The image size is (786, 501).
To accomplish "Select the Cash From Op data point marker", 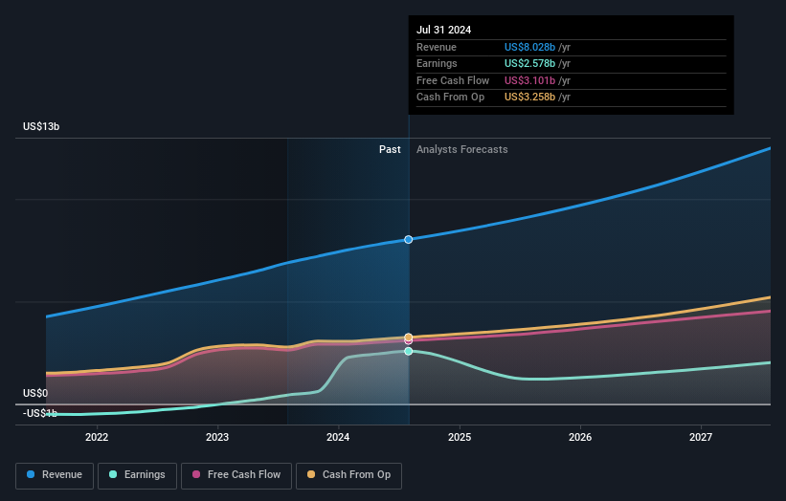I will [x=409, y=337].
